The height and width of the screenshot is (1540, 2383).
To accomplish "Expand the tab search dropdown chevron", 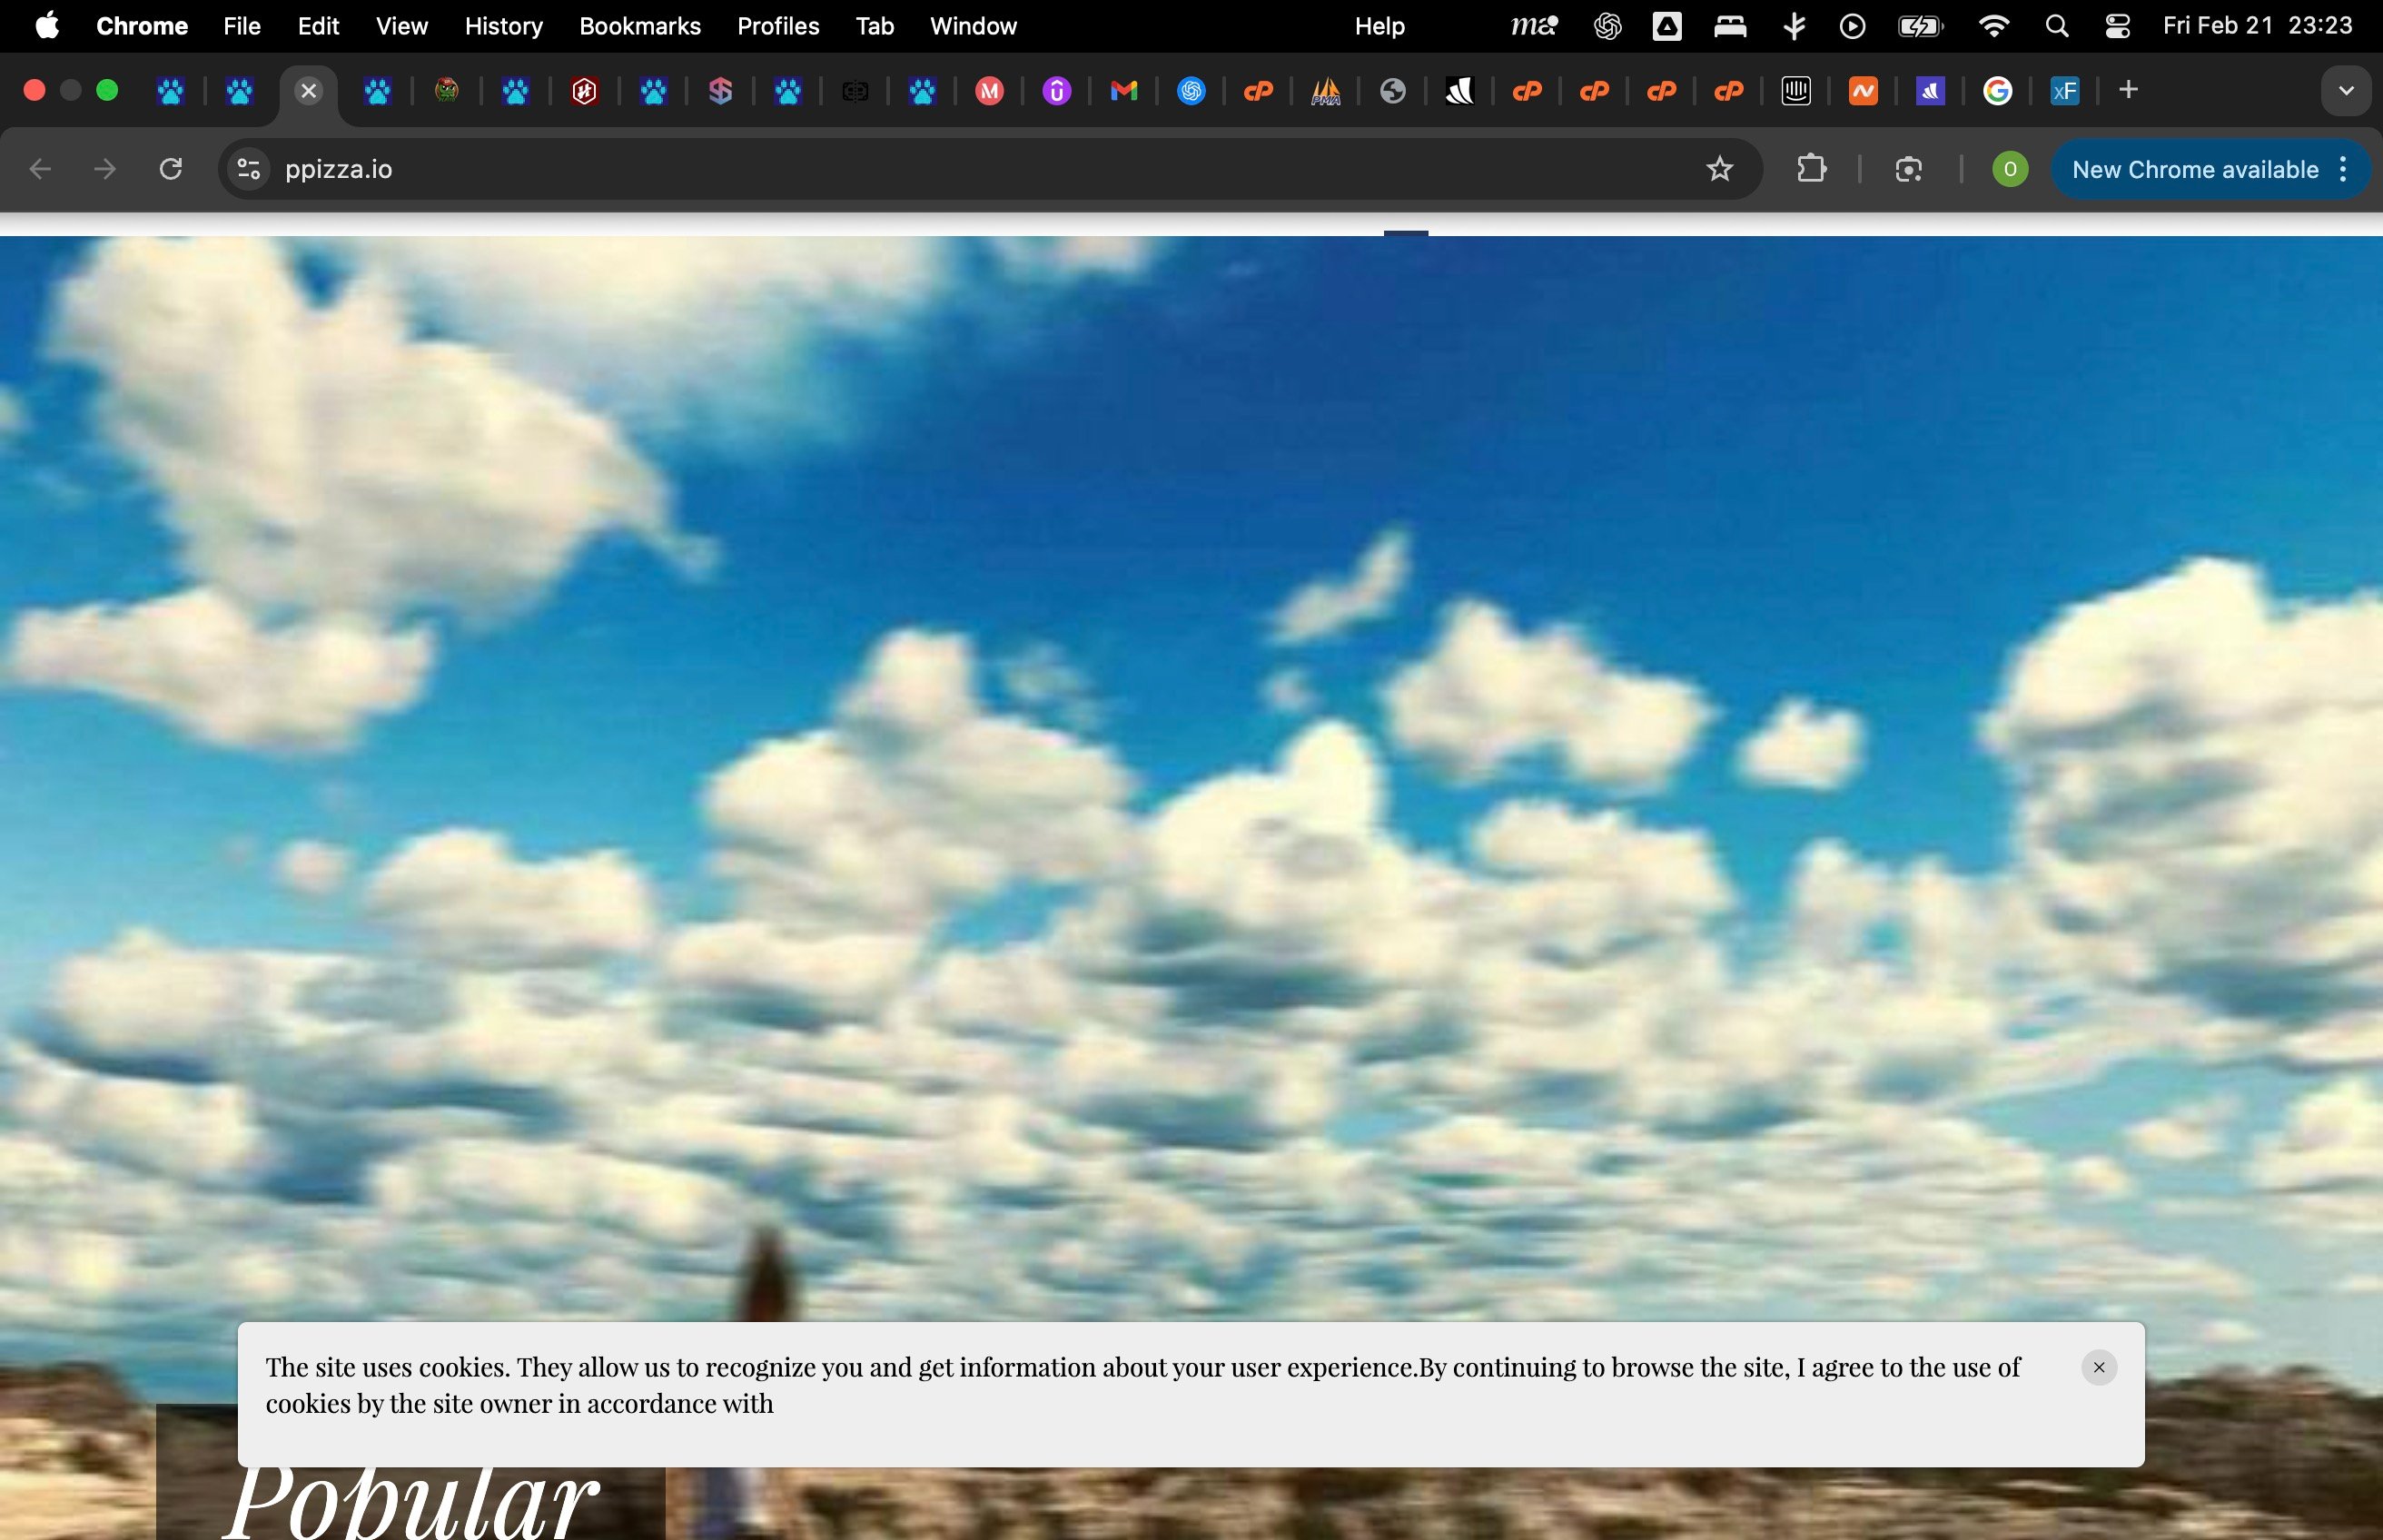I will (x=2346, y=91).
